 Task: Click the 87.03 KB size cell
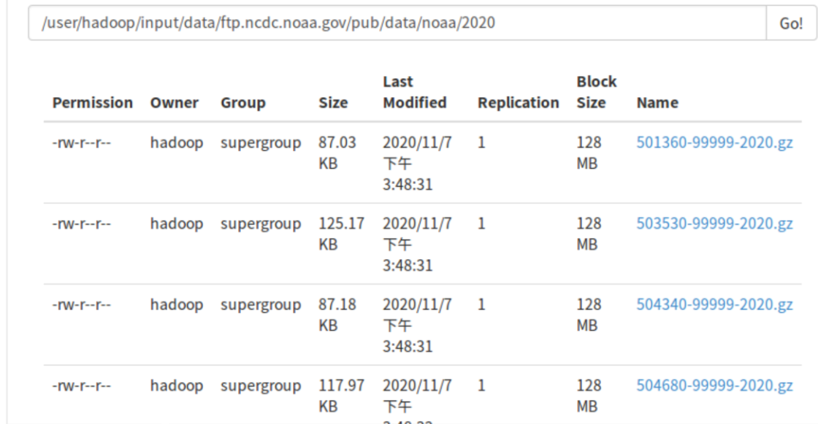(x=337, y=153)
